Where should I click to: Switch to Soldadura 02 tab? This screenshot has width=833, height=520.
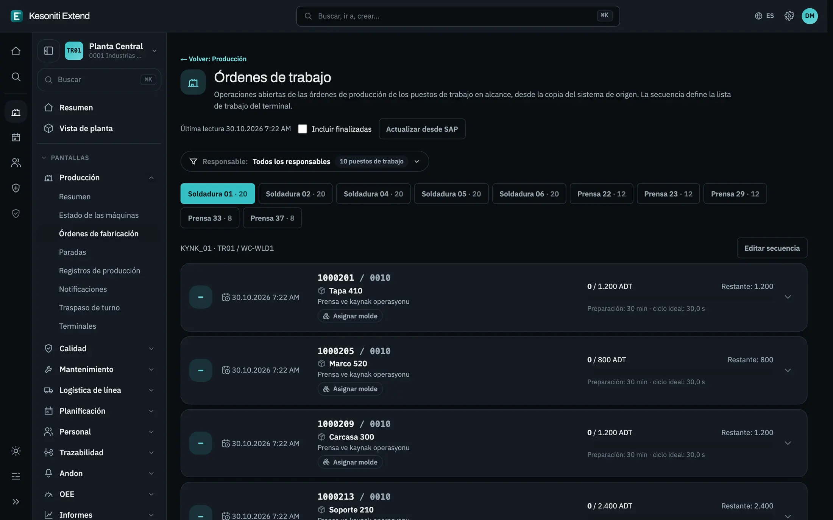tap(295, 194)
